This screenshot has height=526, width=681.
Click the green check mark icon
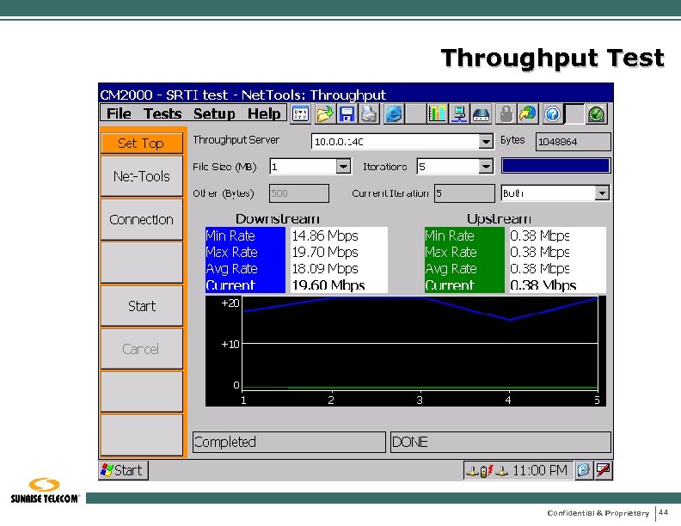coord(597,114)
